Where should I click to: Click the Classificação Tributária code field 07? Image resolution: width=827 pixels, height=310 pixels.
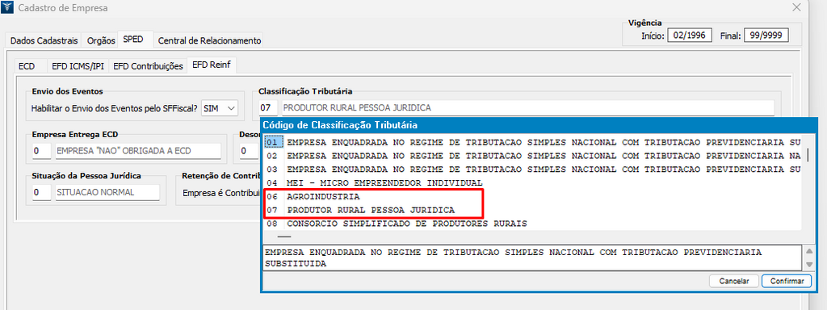pyautogui.click(x=268, y=108)
